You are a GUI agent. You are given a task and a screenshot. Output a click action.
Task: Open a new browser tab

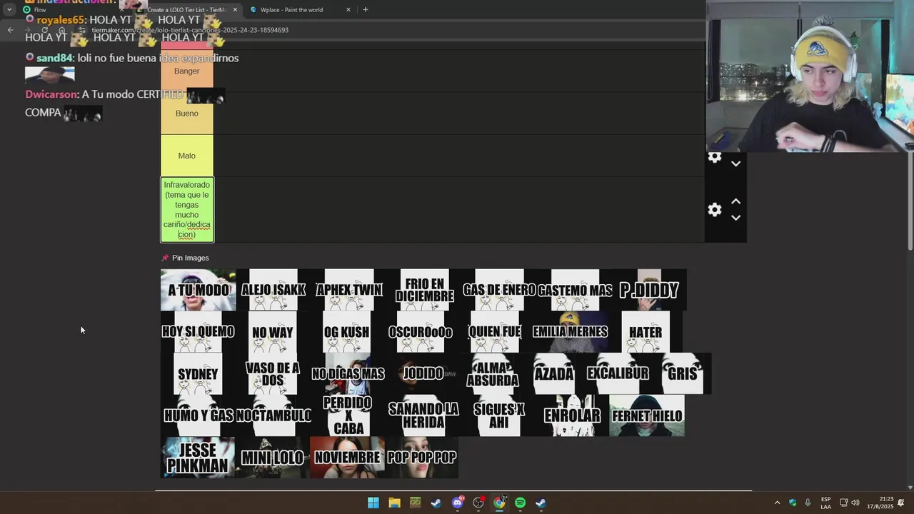[x=365, y=9]
